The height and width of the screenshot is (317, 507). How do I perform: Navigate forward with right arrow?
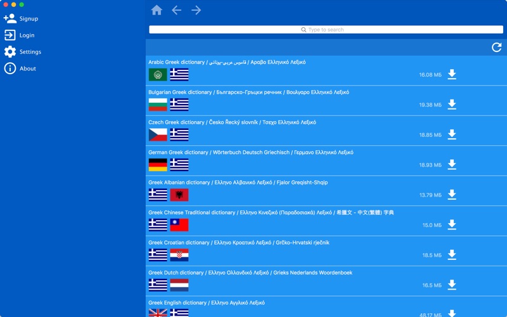point(196,10)
